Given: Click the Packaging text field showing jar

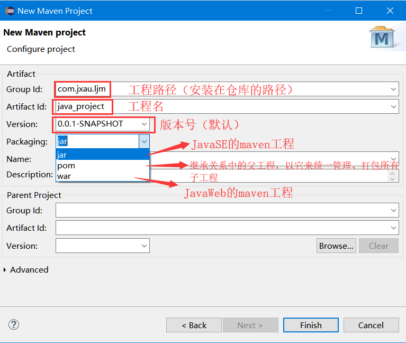Looking at the screenshot, I should pos(97,142).
